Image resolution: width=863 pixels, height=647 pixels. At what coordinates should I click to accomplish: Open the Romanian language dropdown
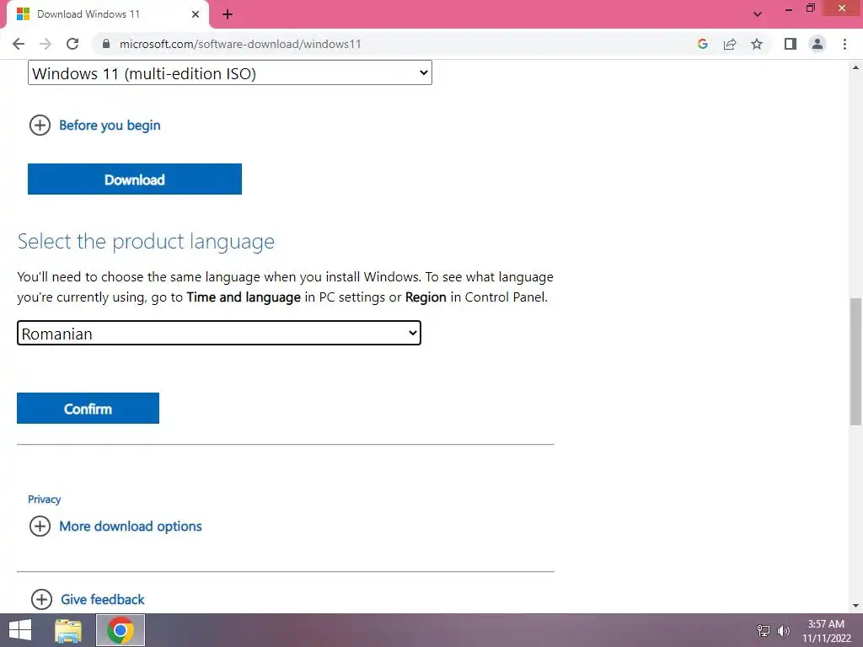(x=219, y=334)
